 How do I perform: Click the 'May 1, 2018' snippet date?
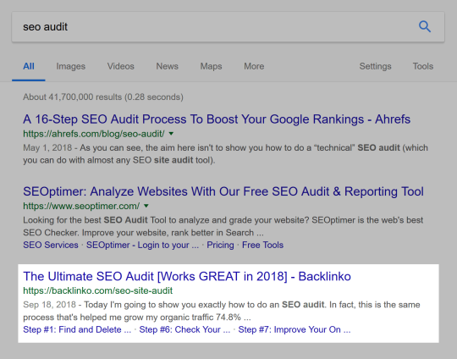(47, 147)
